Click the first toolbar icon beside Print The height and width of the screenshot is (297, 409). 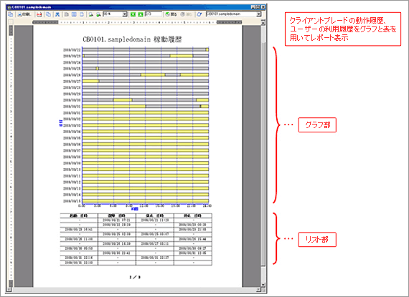click(11, 14)
